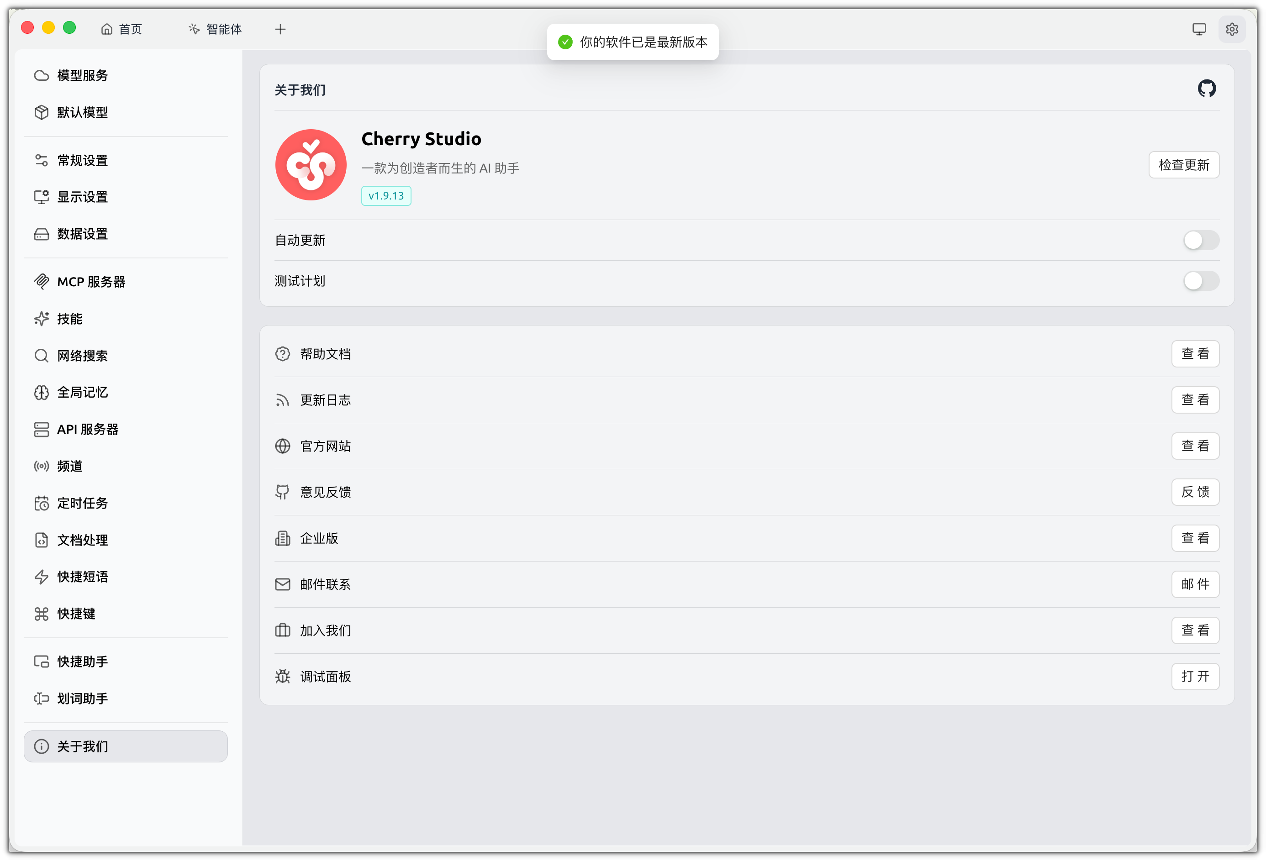Click the sliders icon beside 常规设置
This screenshot has height=861, width=1266.
tap(42, 160)
